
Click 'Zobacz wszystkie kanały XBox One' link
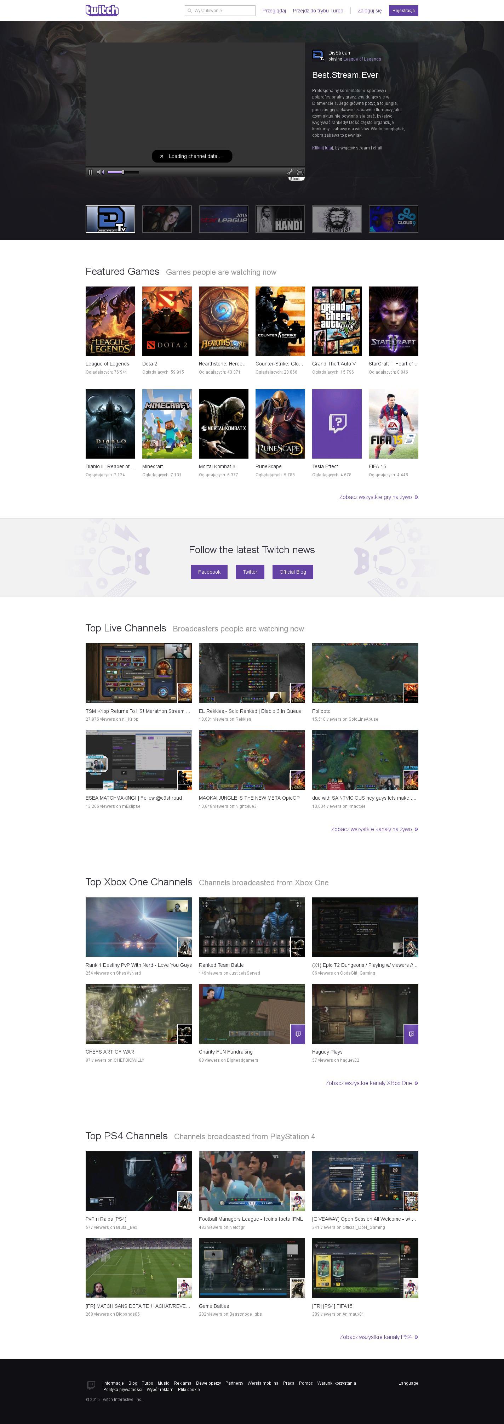point(372,1083)
